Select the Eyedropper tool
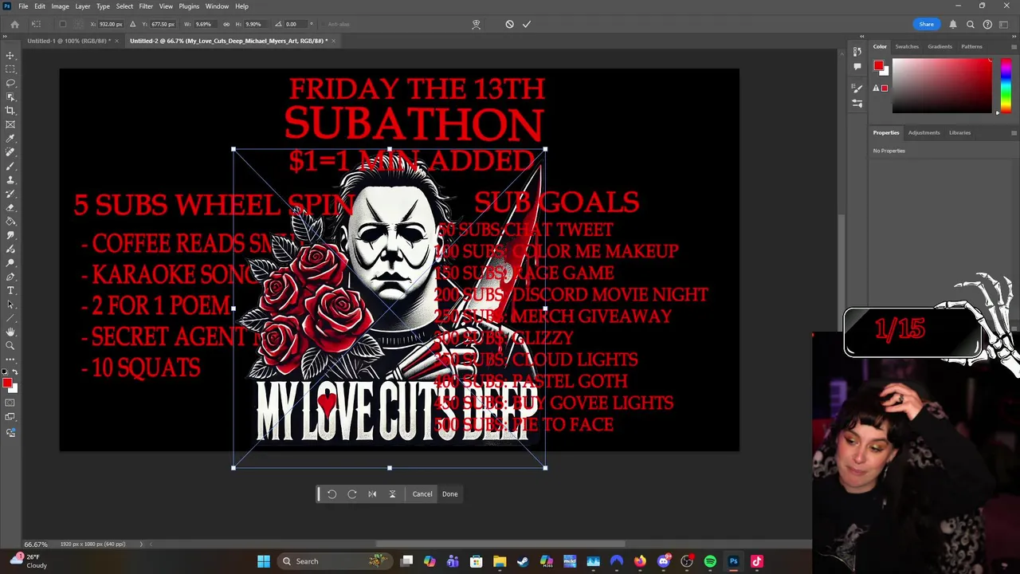The height and width of the screenshot is (574, 1020). (10, 139)
